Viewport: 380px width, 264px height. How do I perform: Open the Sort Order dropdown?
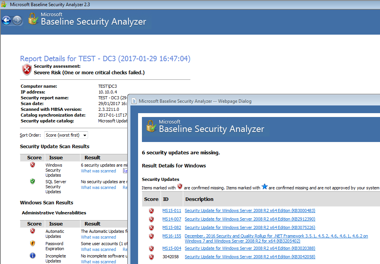(66, 135)
